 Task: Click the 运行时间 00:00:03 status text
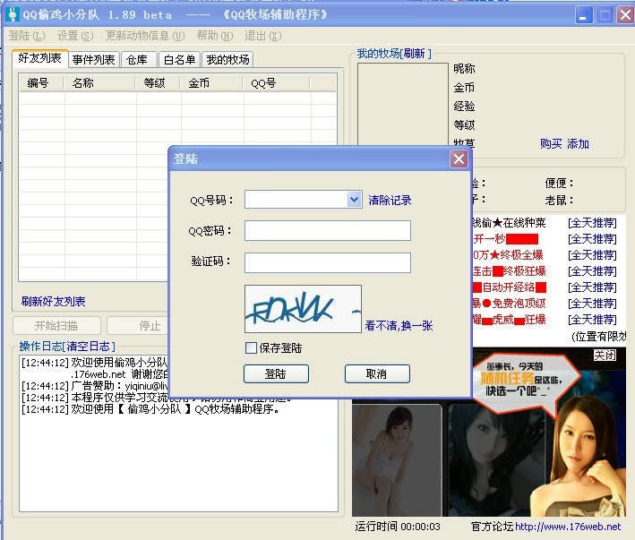[x=398, y=527]
